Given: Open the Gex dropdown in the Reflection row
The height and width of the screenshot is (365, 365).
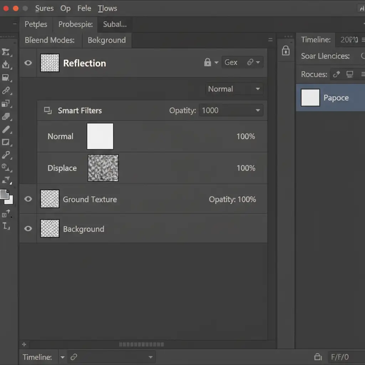Looking at the screenshot, I should click(242, 63).
